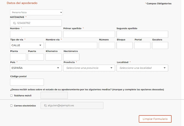The image size is (184, 126).
Task: Click the email address input field
Action: click(72, 106)
